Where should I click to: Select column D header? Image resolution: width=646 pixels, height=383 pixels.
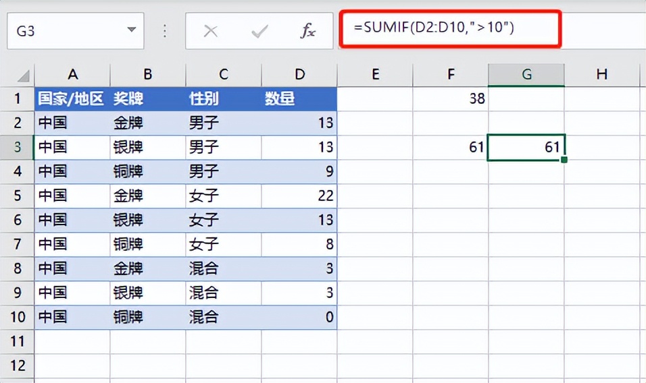[299, 74]
